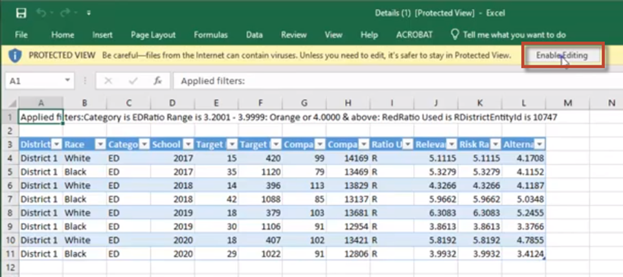This screenshot has height=277, width=623.
Task: Click the cell showing 3.4124
Action: click(x=524, y=254)
